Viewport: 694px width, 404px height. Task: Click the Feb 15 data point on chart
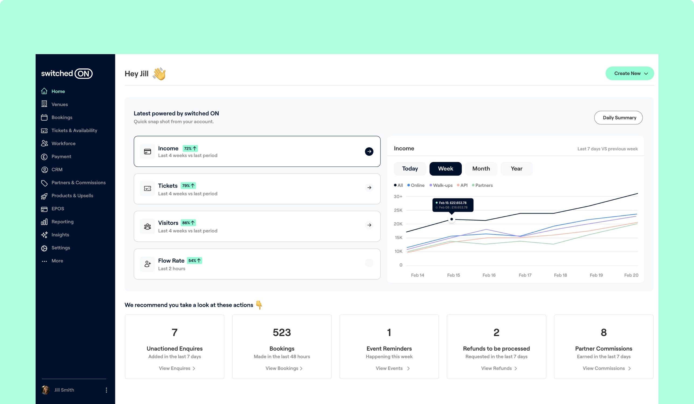tap(451, 219)
